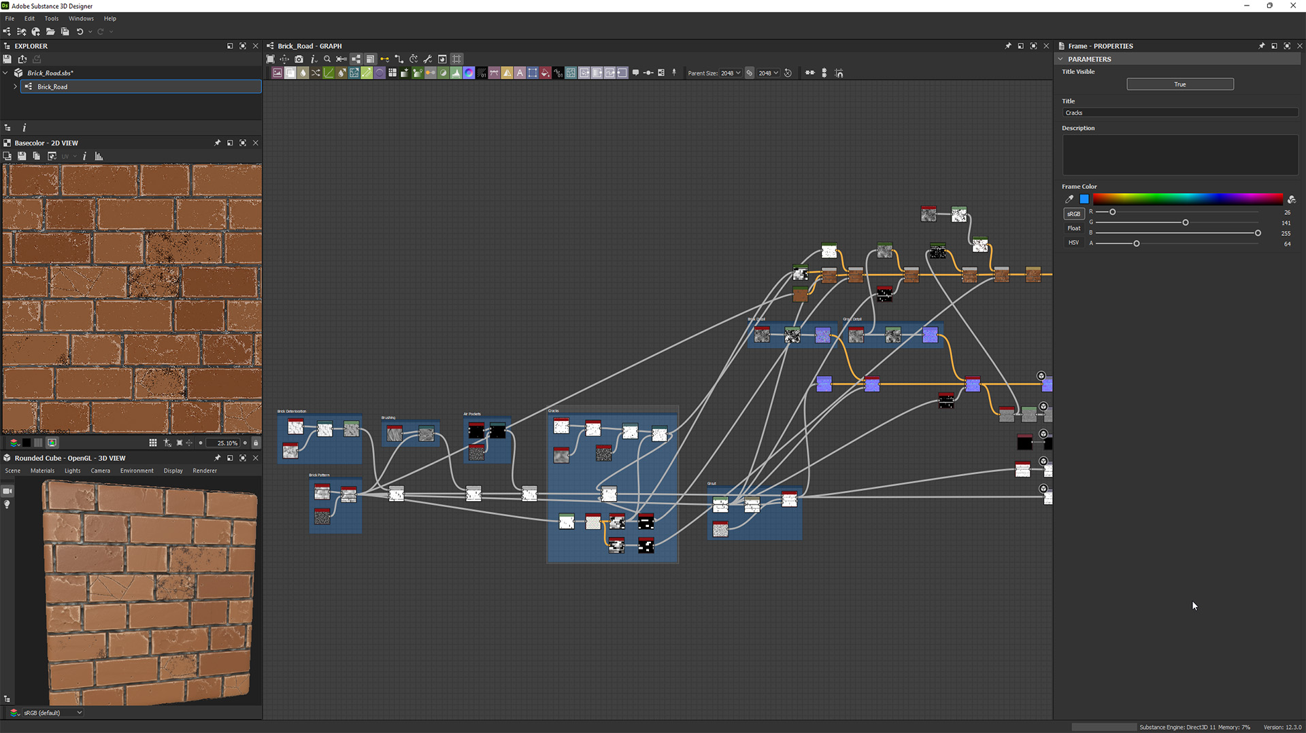Click the save icon in Explorer panel
Screen dimensions: 1306x733
click(x=7, y=59)
